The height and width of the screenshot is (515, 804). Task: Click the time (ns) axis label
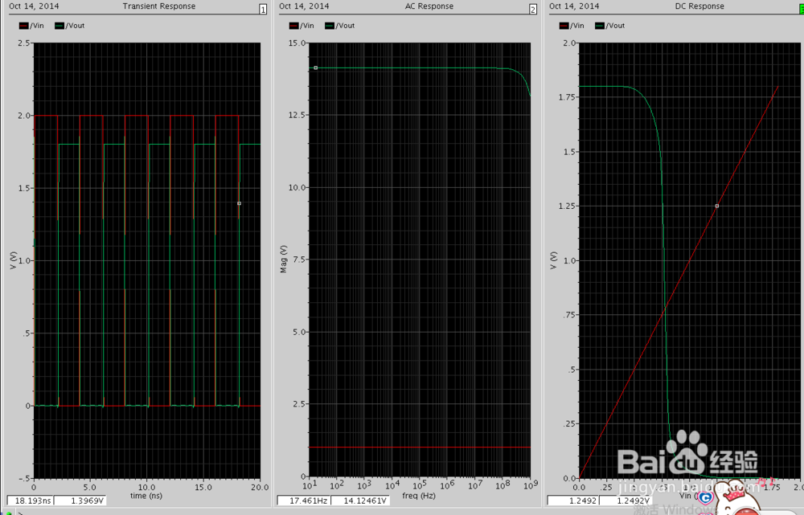point(146,496)
